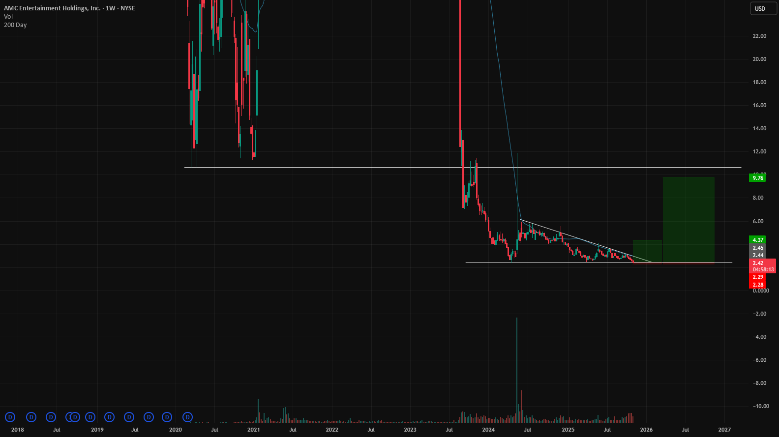Click the red 2.28 price label

(x=757, y=285)
